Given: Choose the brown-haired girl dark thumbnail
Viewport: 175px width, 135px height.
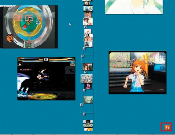Looking at the screenshot, I should [x=87, y=67].
